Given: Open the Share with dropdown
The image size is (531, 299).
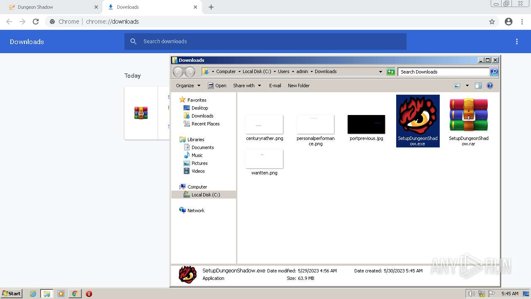Looking at the screenshot, I should (247, 86).
